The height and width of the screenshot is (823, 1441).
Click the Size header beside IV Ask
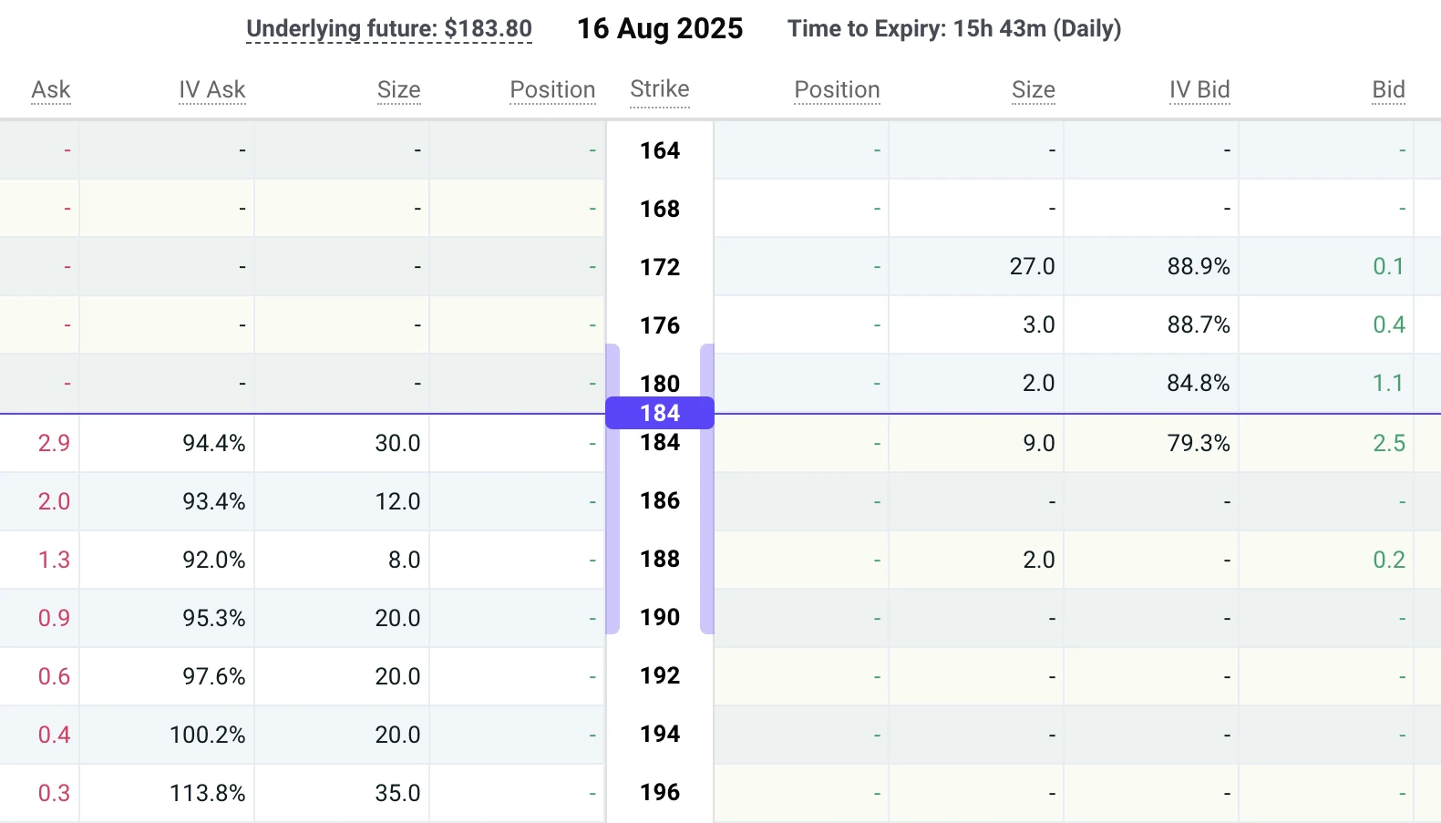point(399,90)
